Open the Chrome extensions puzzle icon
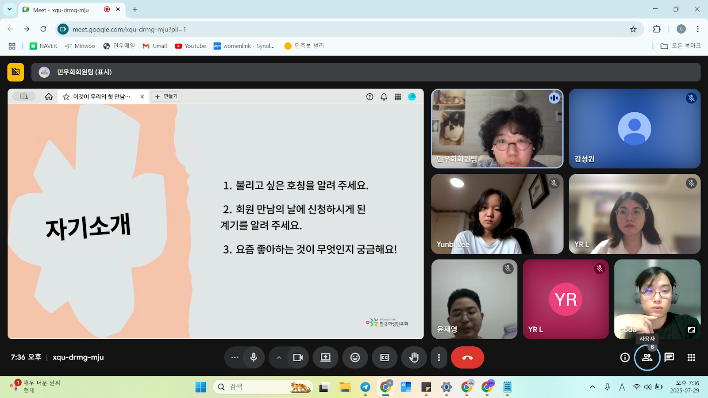The width and height of the screenshot is (708, 398). [x=657, y=29]
